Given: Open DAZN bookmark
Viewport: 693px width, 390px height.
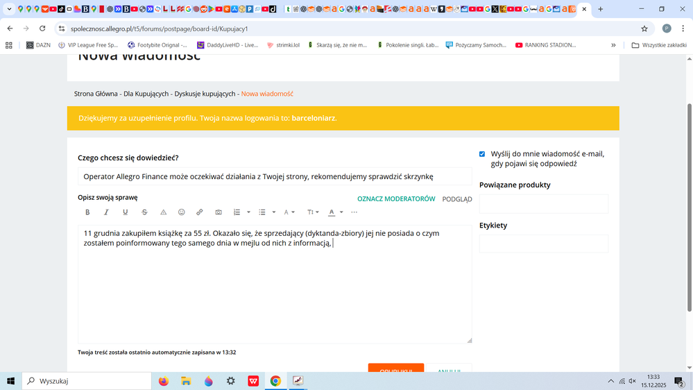Looking at the screenshot, I should (38, 45).
